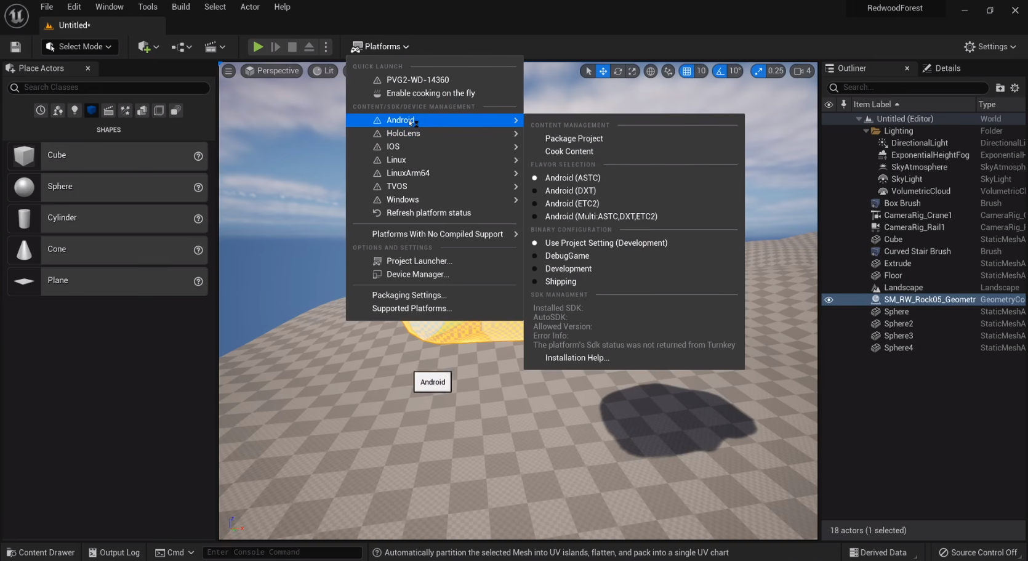This screenshot has width=1028, height=561.
Task: Click Source Control Off in status bar
Action: click(x=978, y=552)
